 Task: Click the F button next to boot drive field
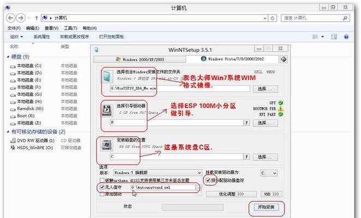[x=247, y=123]
